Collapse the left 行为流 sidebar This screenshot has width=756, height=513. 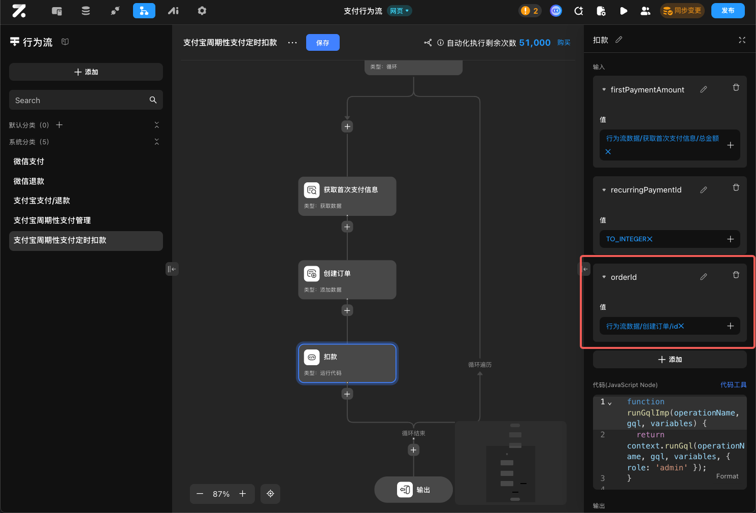[172, 269]
